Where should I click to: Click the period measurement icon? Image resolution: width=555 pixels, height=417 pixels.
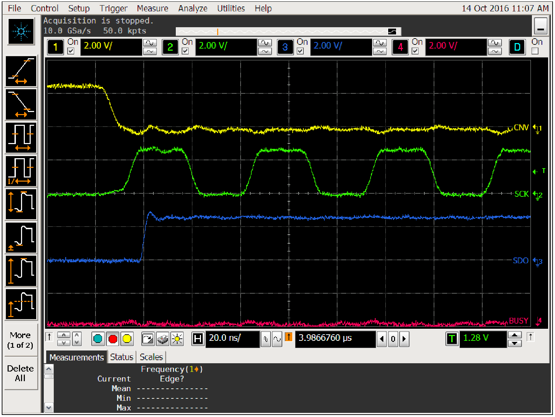[21, 138]
